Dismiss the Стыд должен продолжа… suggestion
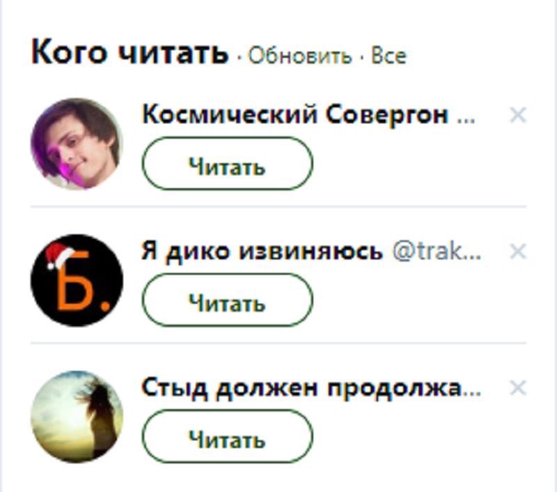This screenshot has height=492, width=557. (517, 387)
